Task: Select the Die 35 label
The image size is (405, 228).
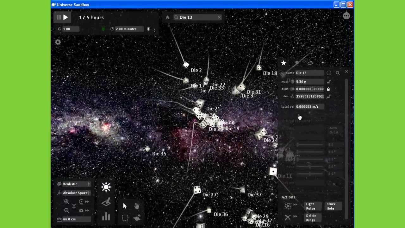Action: coord(159,154)
